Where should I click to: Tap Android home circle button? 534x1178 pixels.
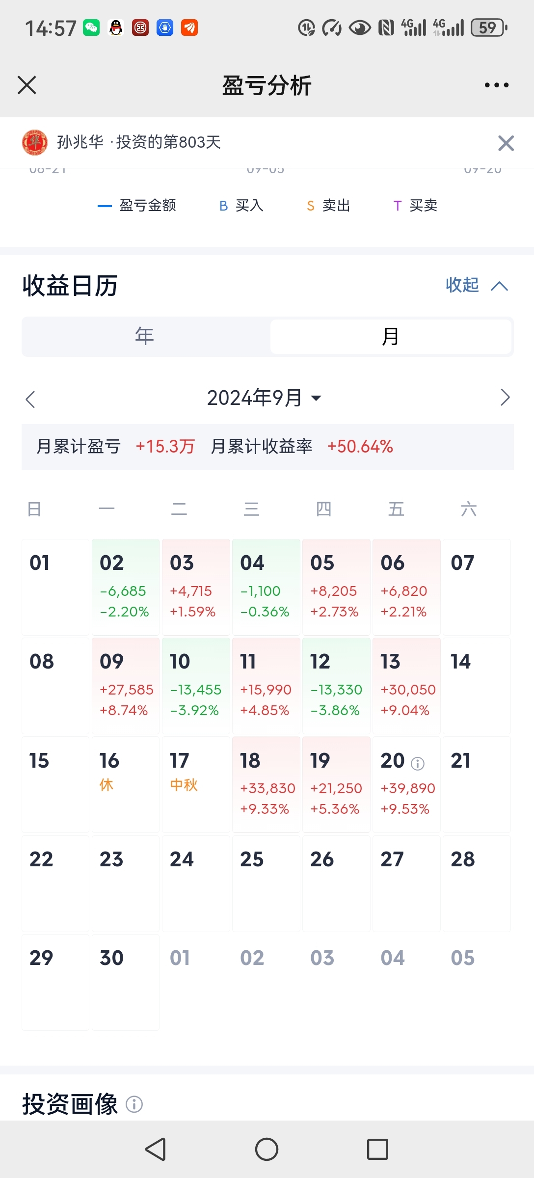click(267, 1149)
